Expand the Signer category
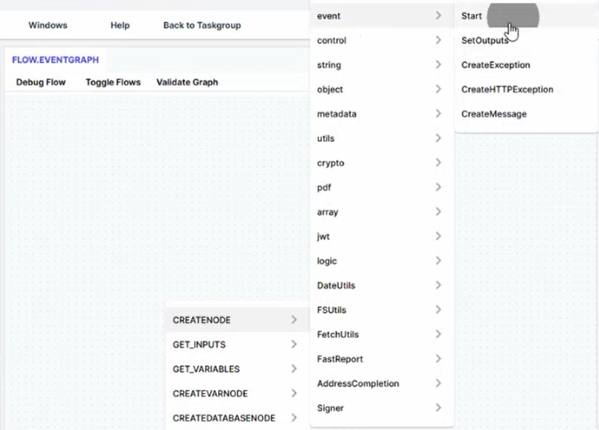Viewport: 599px width, 430px height. click(382, 408)
